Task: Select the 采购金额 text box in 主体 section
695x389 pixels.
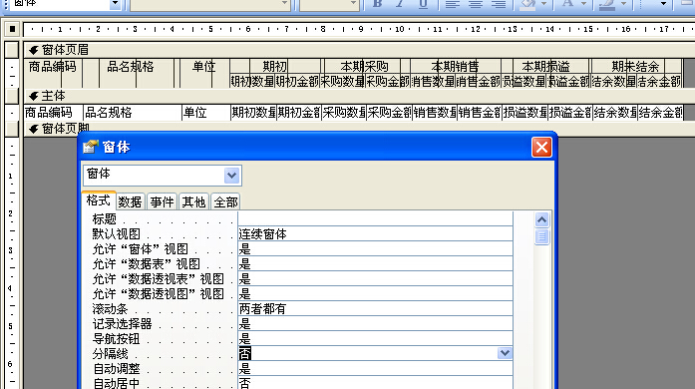Action: (389, 113)
